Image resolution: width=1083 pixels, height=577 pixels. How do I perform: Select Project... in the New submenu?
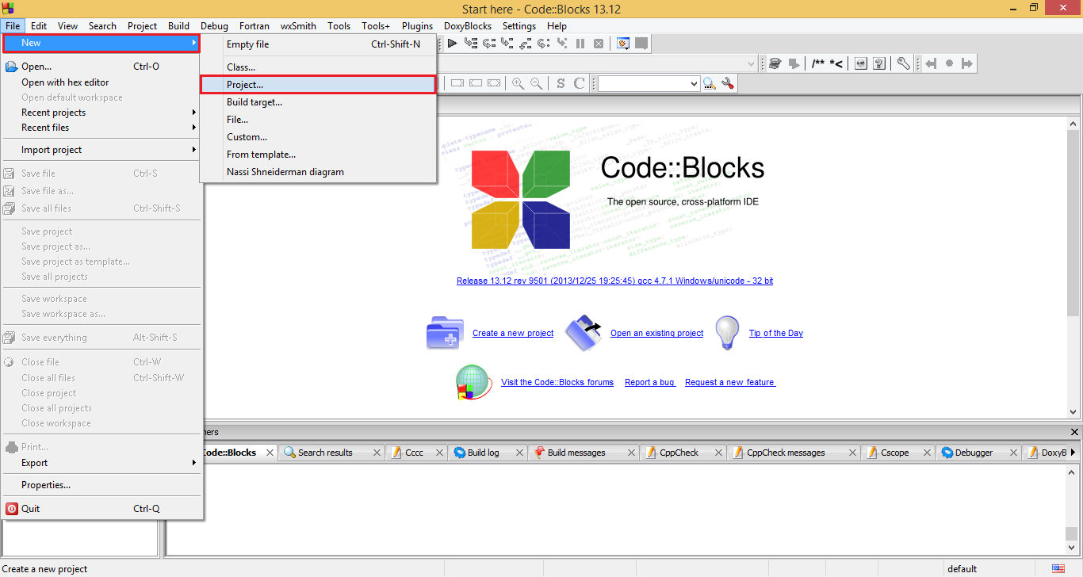(x=318, y=85)
